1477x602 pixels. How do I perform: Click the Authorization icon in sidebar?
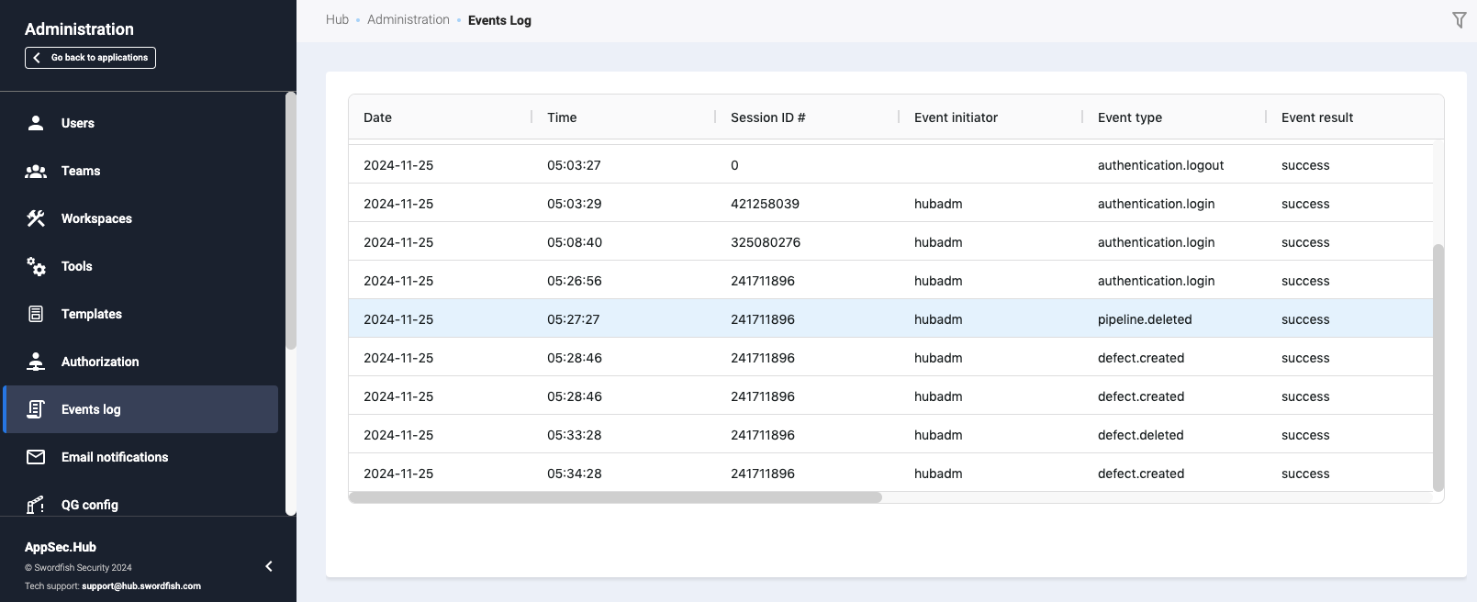[x=36, y=362]
